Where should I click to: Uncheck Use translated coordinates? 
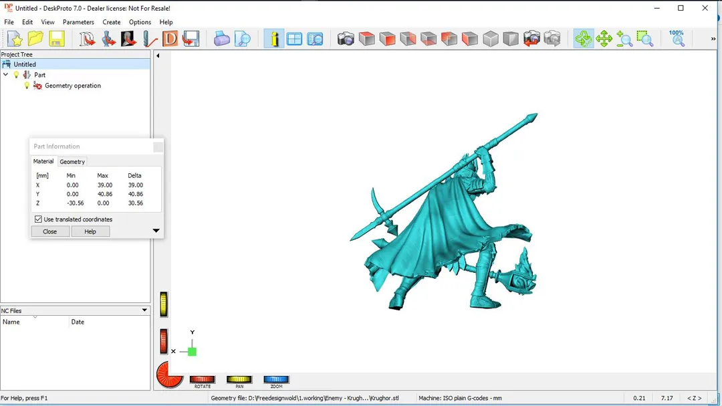click(38, 219)
